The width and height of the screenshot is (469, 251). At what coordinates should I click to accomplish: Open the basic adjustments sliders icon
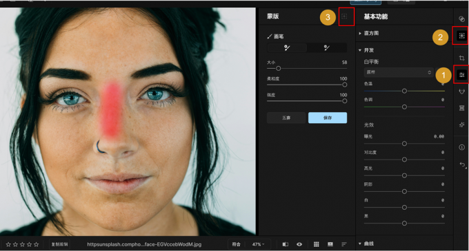pyautogui.click(x=461, y=75)
